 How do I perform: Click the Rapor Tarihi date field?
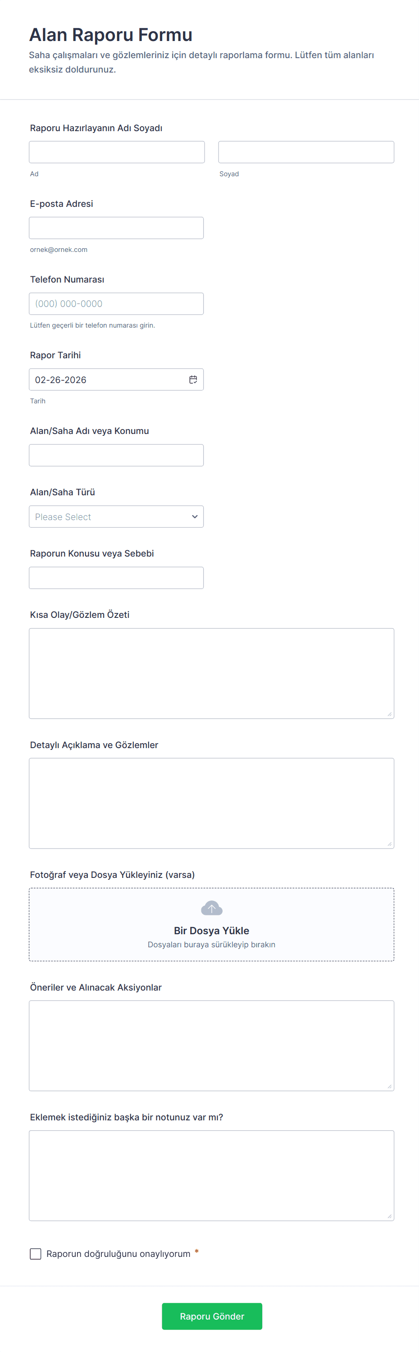[x=108, y=379]
